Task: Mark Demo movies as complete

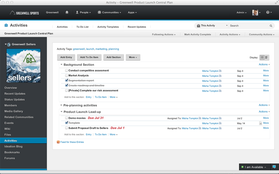Action: pos(66,118)
